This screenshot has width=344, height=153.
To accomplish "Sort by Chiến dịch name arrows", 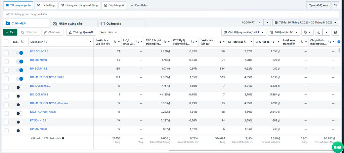I will (x=45, y=42).
